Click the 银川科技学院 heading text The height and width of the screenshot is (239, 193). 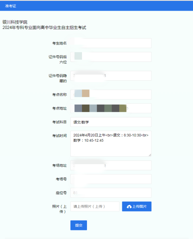point(15,22)
